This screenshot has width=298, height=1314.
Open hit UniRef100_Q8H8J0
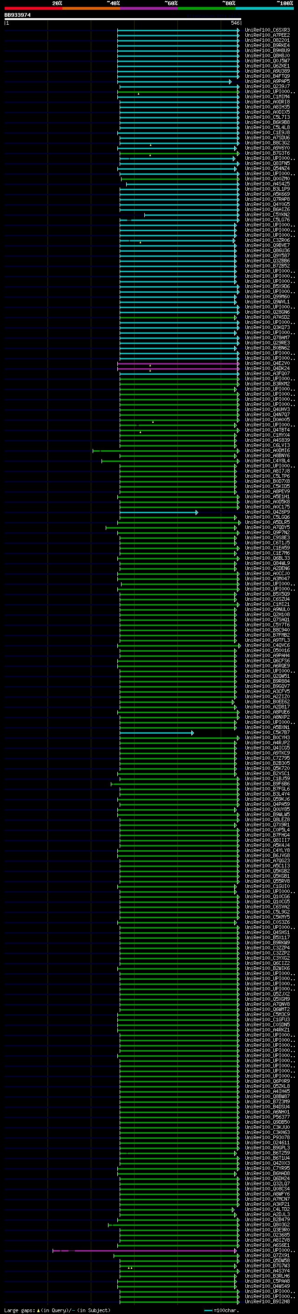tap(267, 55)
